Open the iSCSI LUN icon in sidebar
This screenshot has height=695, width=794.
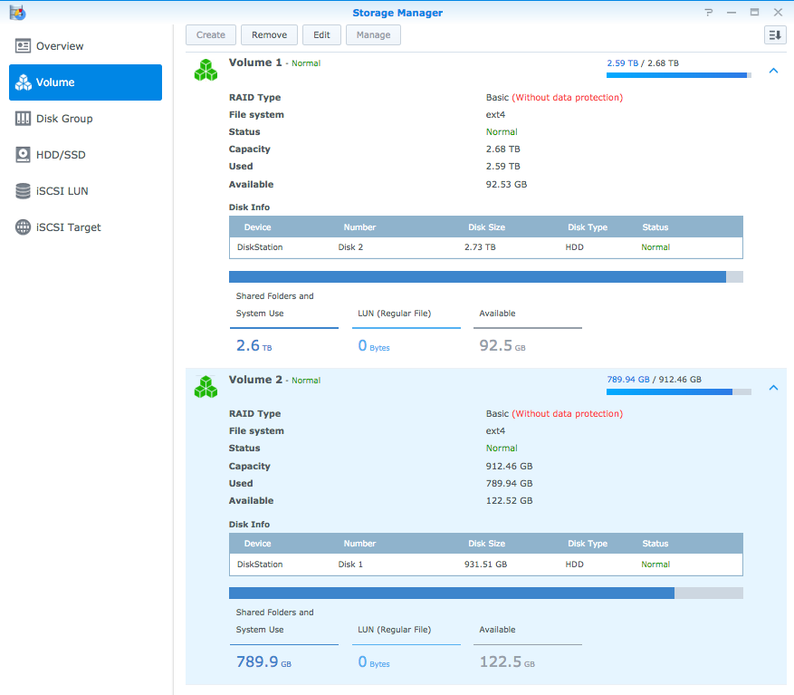[x=23, y=191]
